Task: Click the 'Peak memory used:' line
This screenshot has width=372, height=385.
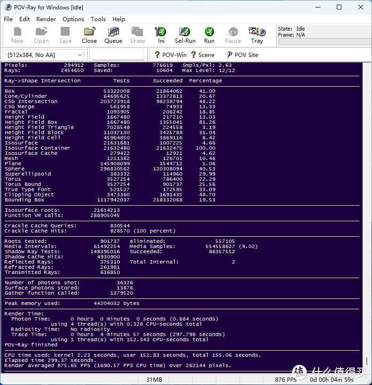Action: coord(72,303)
